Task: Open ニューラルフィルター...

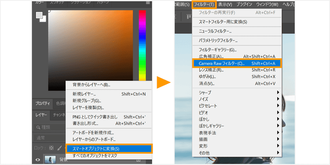Action: coord(237,31)
